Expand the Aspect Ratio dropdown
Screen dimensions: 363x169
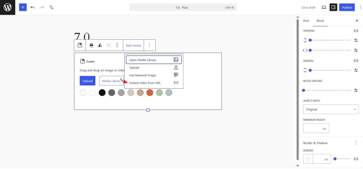coord(331,109)
